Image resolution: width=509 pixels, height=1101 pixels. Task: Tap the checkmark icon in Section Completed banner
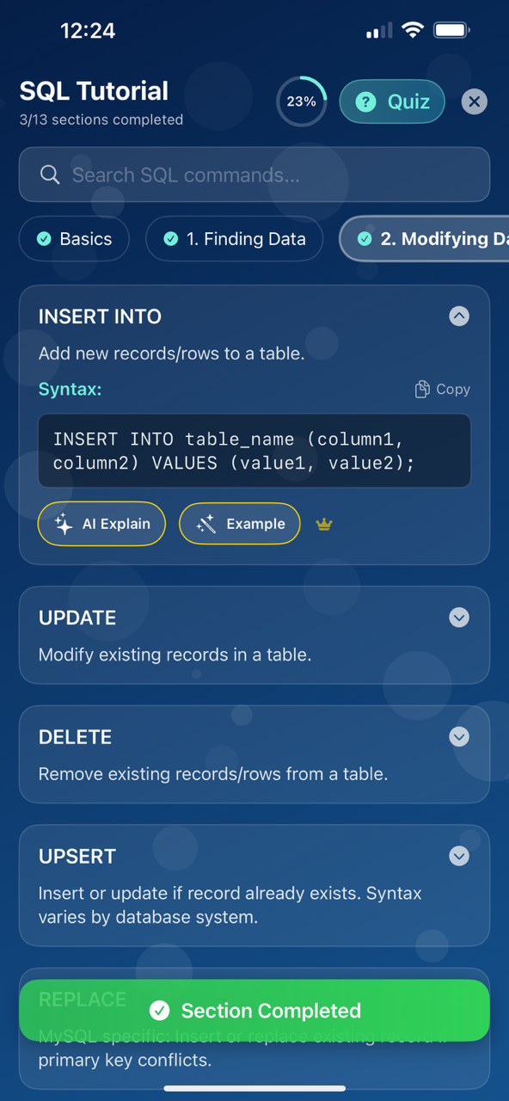coord(160,1011)
